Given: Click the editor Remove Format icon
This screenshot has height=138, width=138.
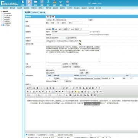Looking at the screenshot, I should [47, 91].
